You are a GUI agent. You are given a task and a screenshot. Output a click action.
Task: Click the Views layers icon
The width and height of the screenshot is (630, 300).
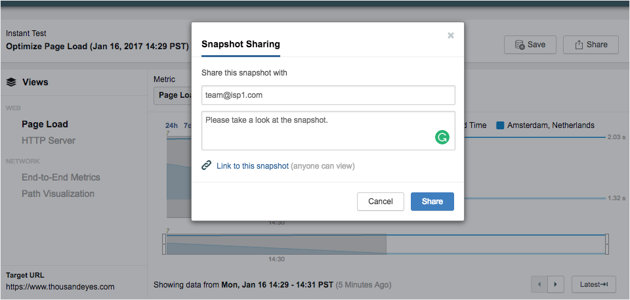(x=11, y=83)
